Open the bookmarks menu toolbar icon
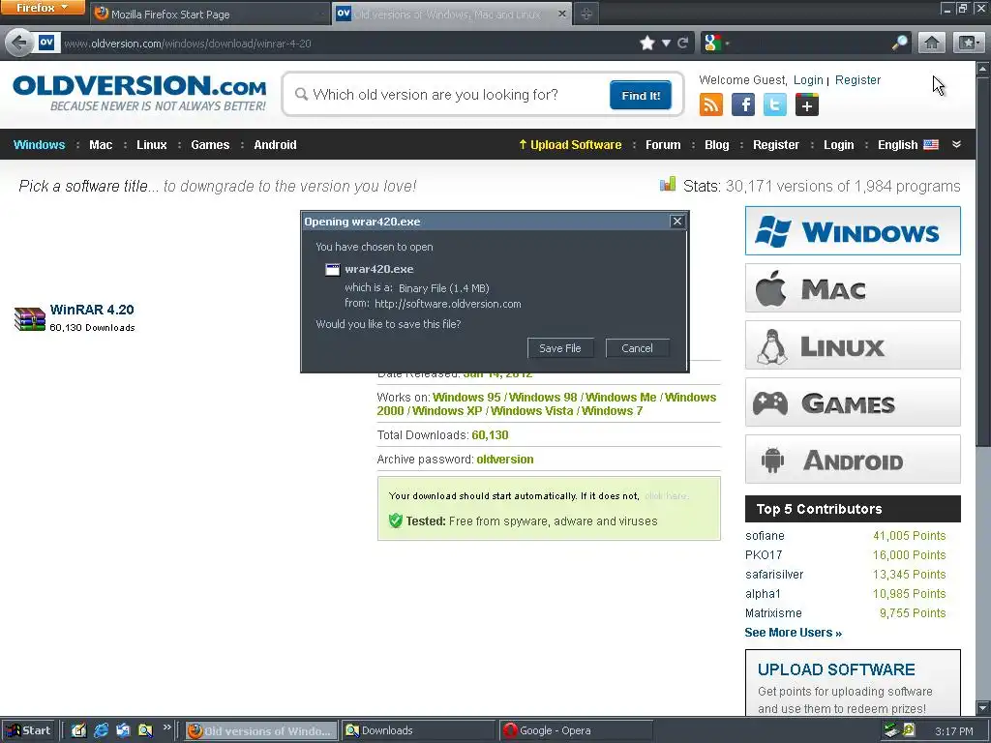This screenshot has width=991, height=743. click(969, 43)
